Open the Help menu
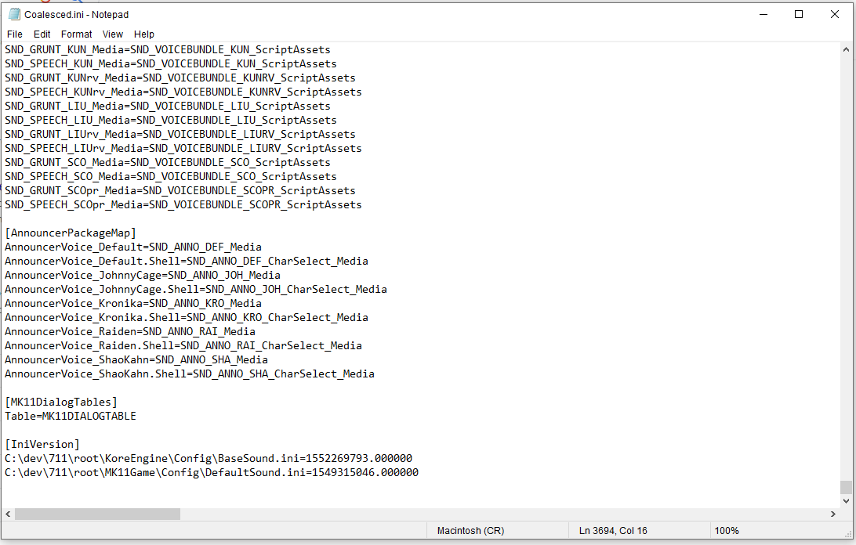This screenshot has width=856, height=545. pyautogui.click(x=144, y=34)
